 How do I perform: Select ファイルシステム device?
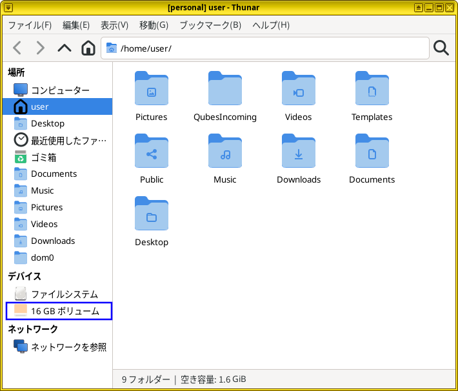tap(57, 294)
